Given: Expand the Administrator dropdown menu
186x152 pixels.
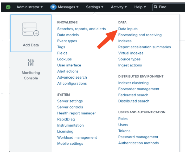Looking at the screenshot, I should pyautogui.click(x=30, y=7).
